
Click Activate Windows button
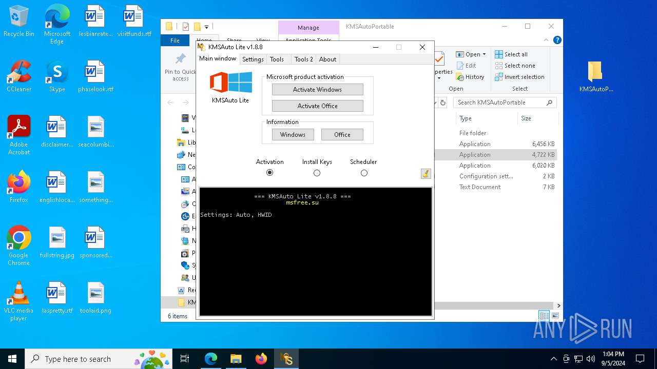[x=317, y=89]
